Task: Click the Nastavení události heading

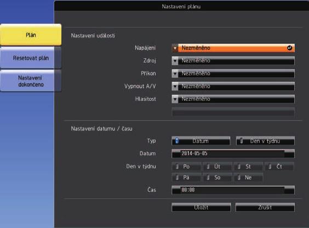Action: (x=93, y=36)
